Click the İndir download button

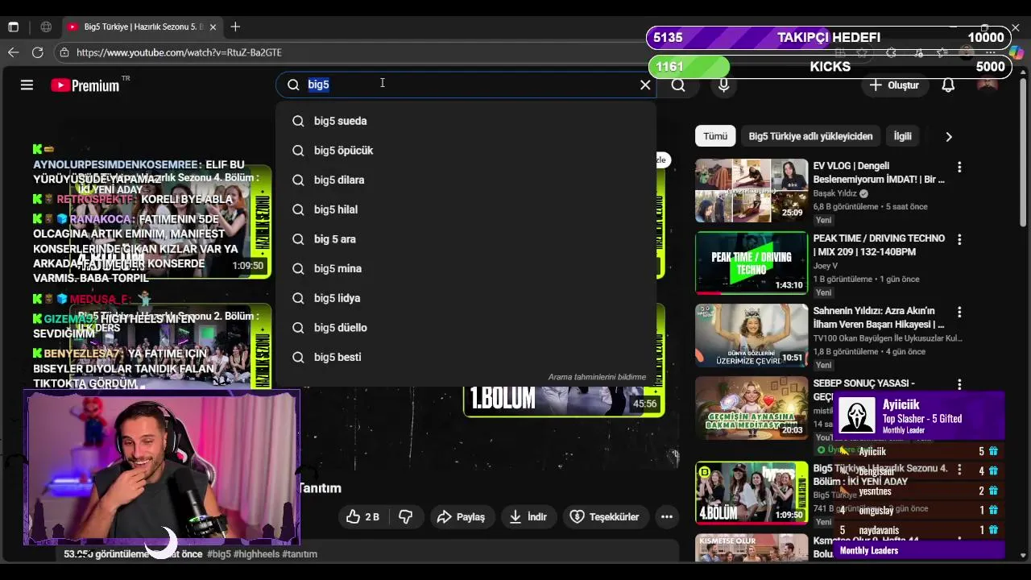point(528,517)
